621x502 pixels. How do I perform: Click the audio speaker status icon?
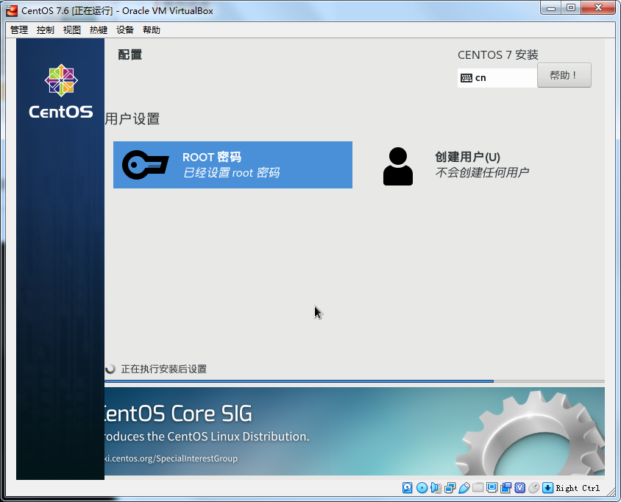[436, 488]
